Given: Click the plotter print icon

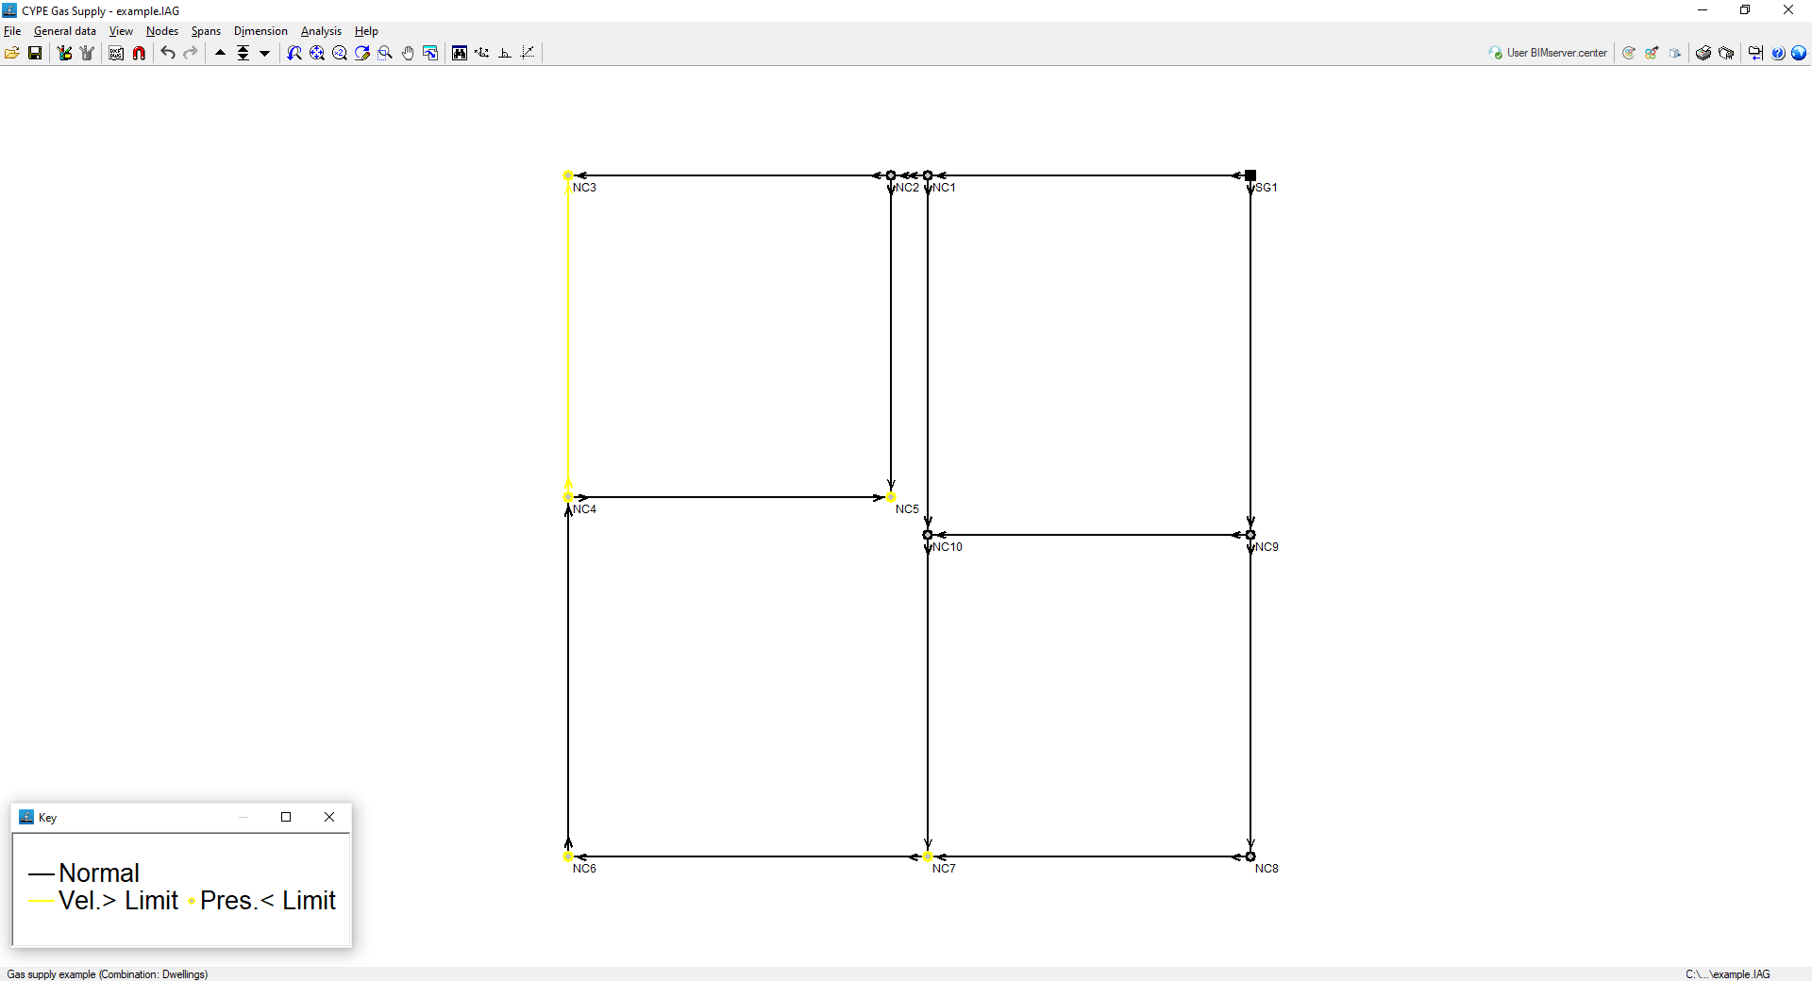Looking at the screenshot, I should coord(1726,53).
